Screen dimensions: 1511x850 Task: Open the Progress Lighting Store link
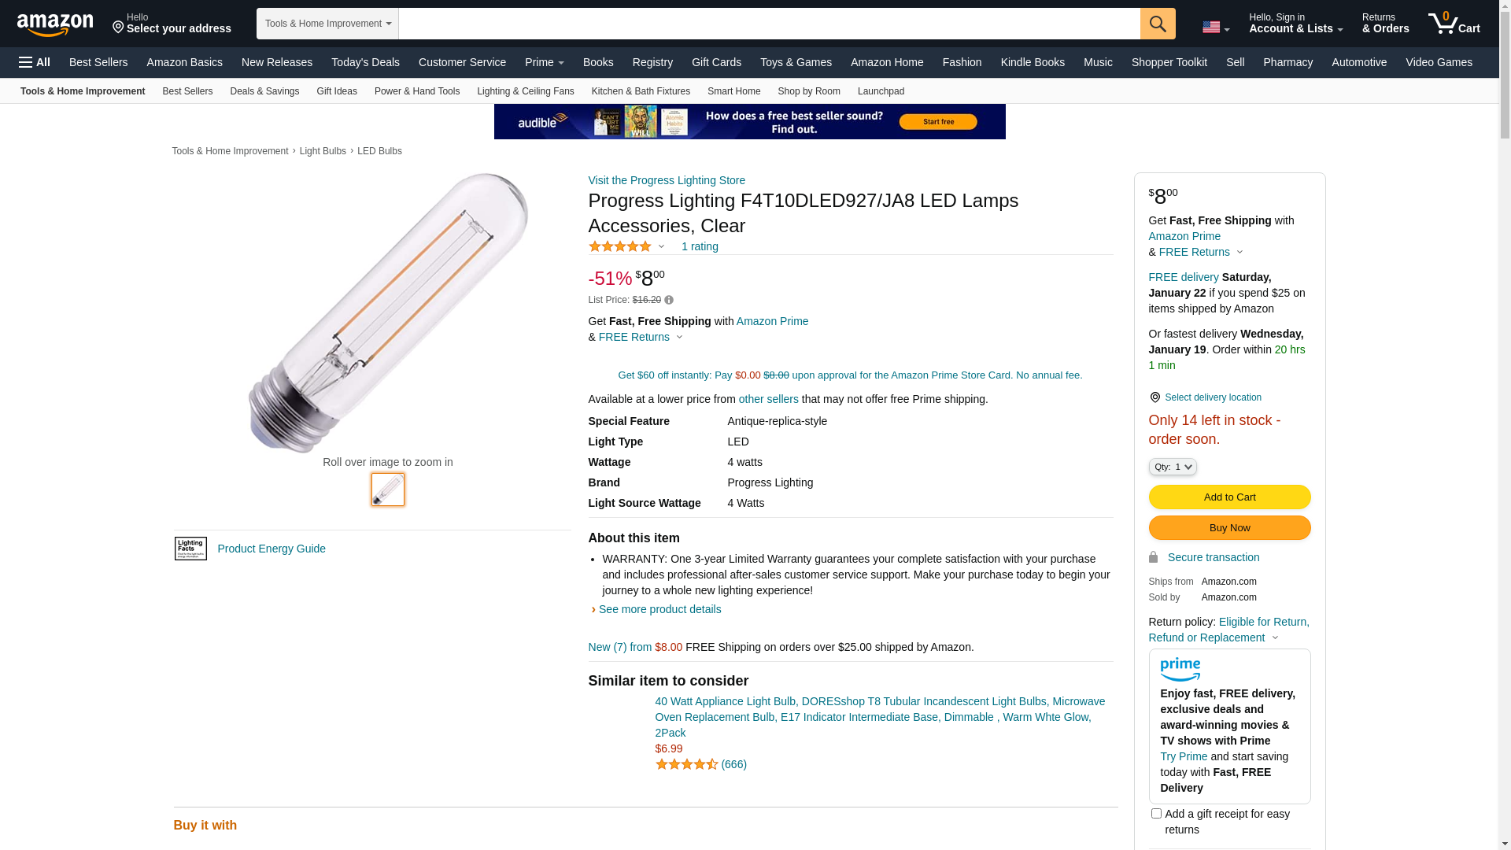(667, 180)
